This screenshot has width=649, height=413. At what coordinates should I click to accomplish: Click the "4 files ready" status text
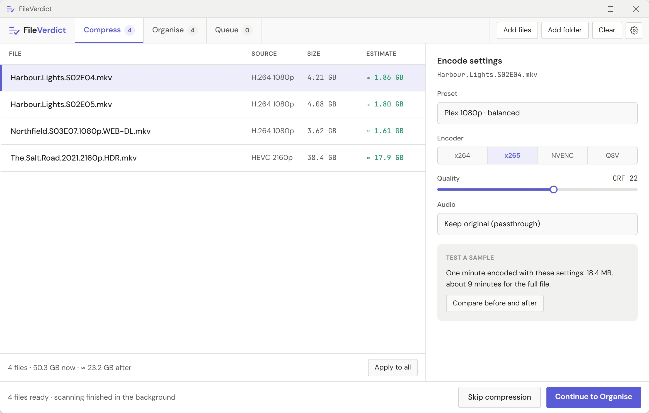click(28, 397)
